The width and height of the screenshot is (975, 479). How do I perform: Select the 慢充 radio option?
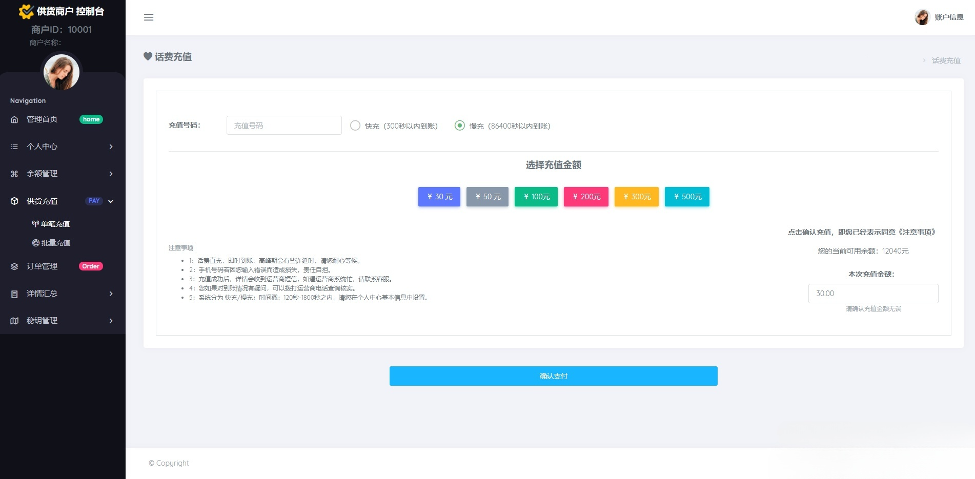point(460,126)
